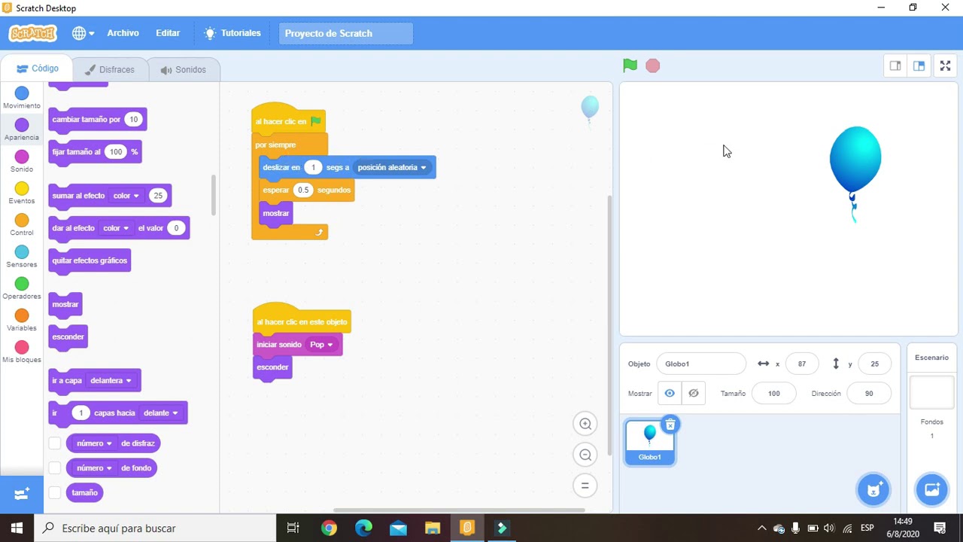Open the Pop sound dropdown in the script

tap(321, 345)
